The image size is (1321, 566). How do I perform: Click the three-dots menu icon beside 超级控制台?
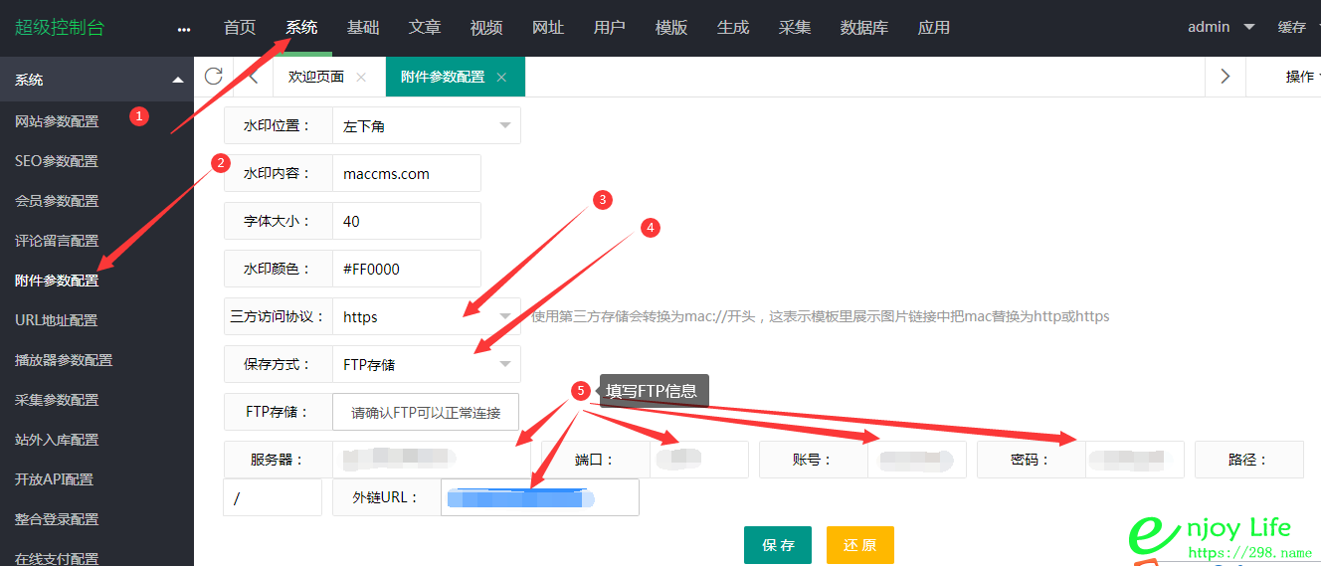(x=183, y=29)
